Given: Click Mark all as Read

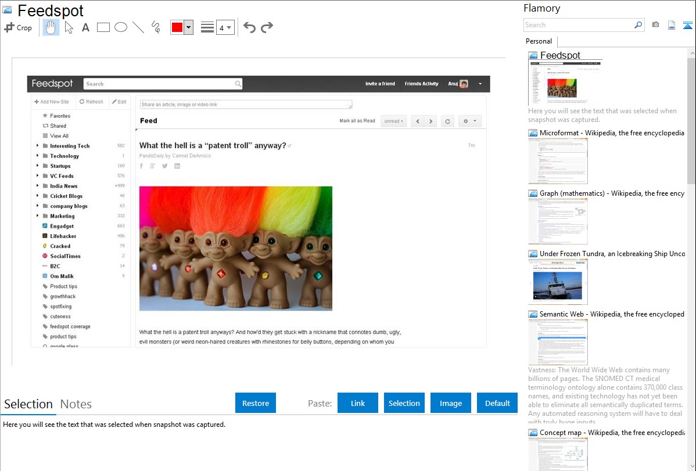Looking at the screenshot, I should (x=357, y=121).
